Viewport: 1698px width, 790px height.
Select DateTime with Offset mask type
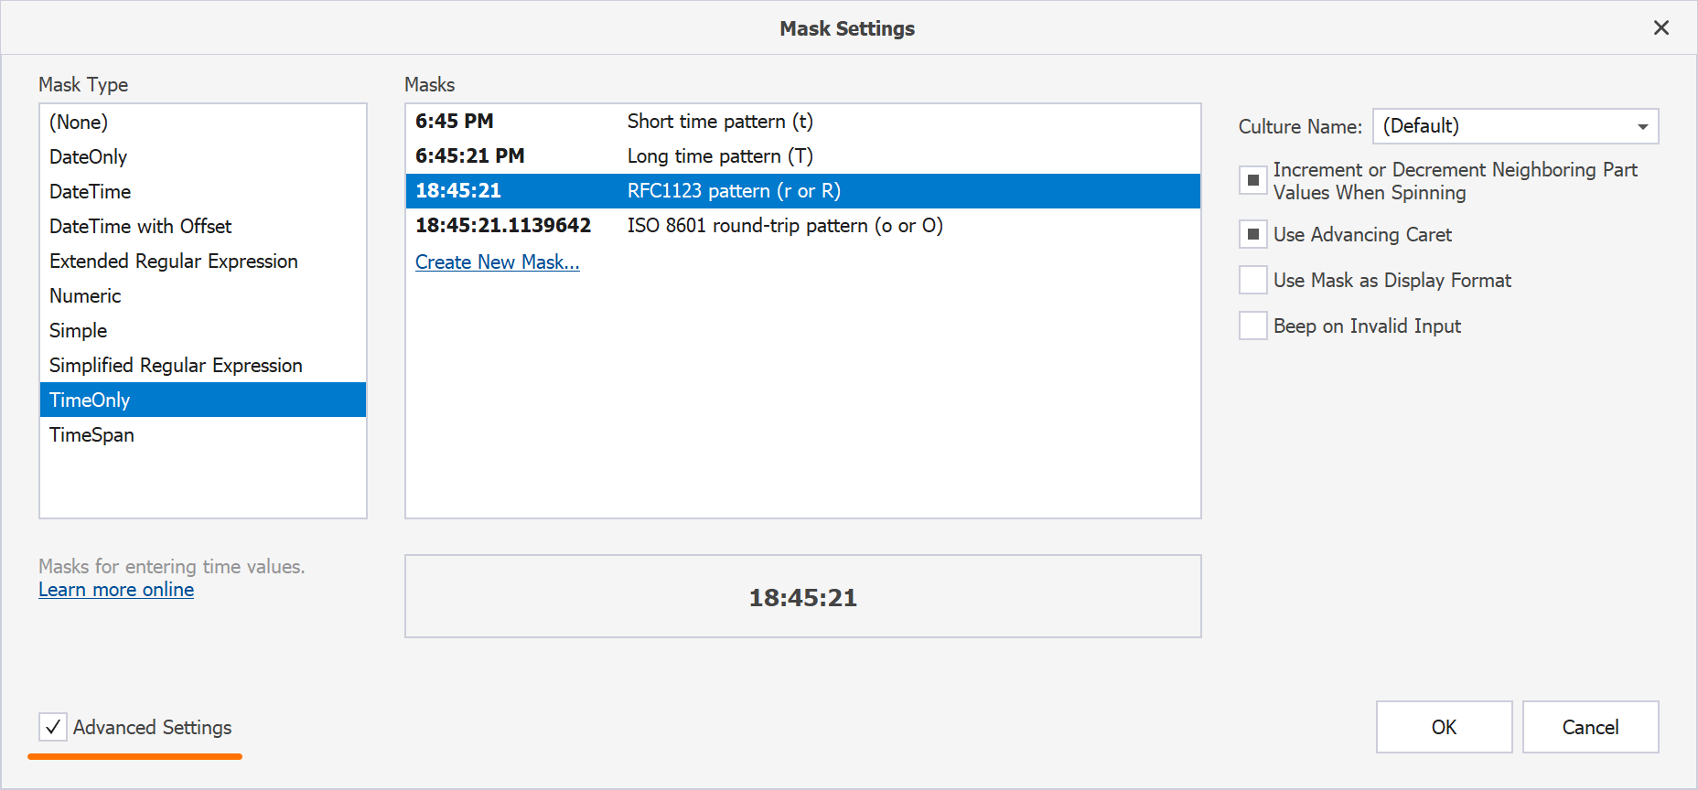point(141,227)
